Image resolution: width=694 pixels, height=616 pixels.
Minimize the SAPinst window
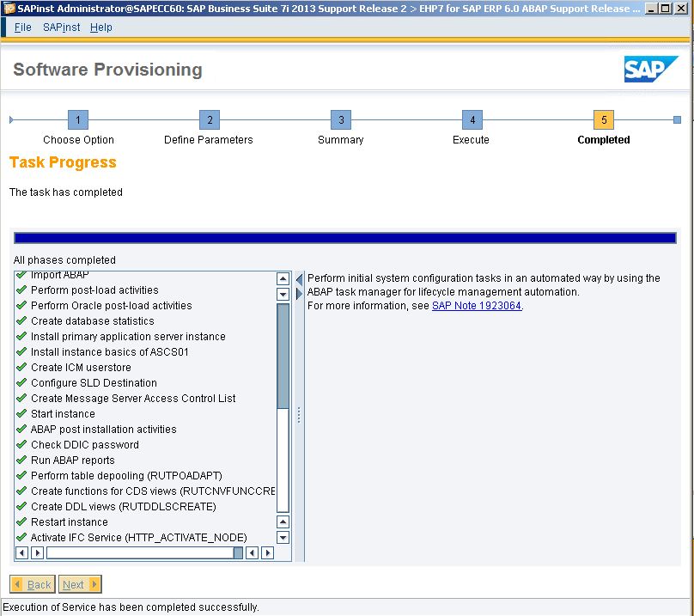click(651, 9)
